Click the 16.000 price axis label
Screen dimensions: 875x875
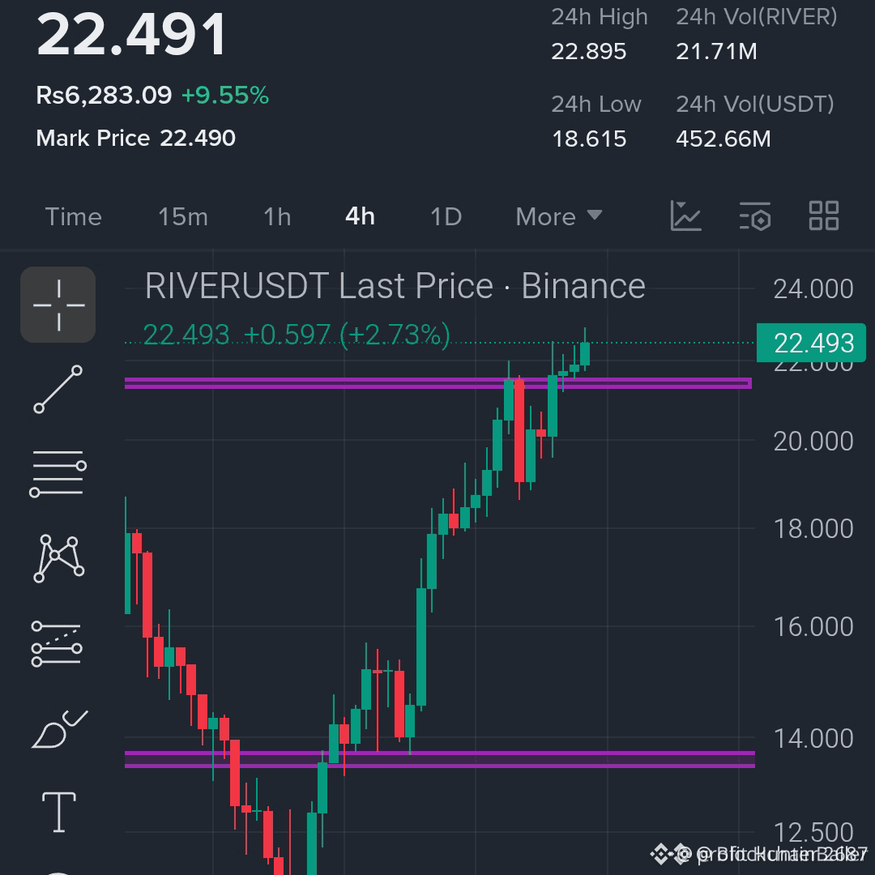point(813,626)
